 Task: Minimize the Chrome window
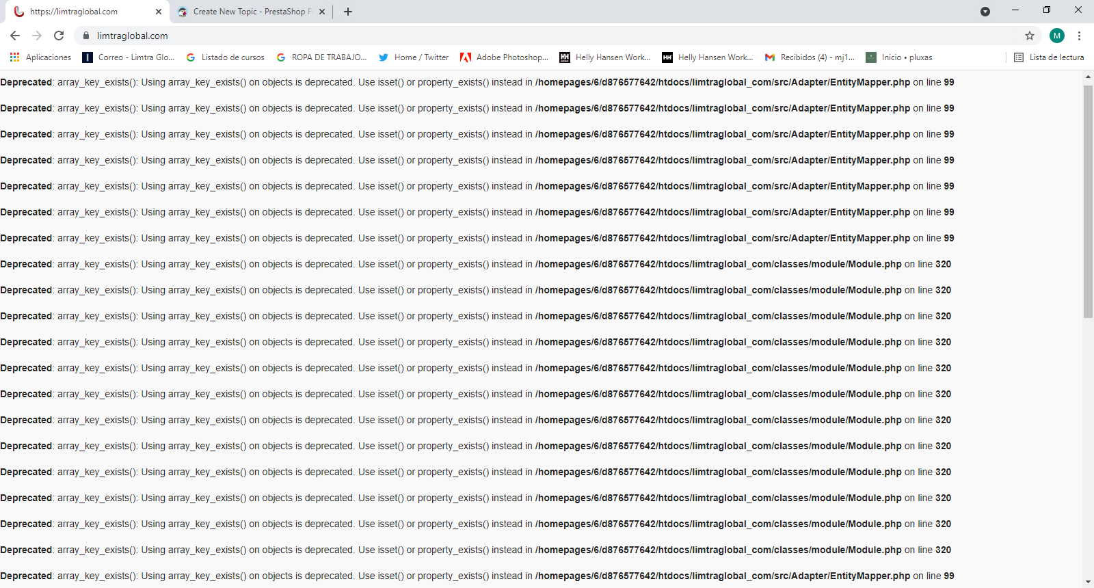1015,10
